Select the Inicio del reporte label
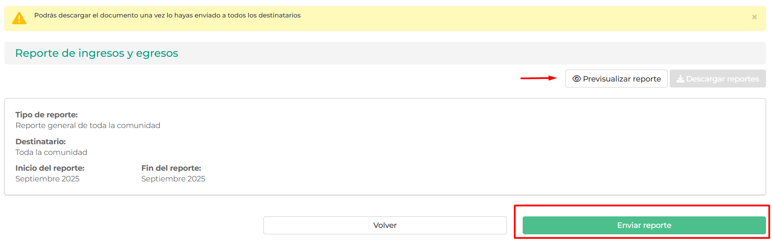The image size is (772, 242). pos(50,168)
